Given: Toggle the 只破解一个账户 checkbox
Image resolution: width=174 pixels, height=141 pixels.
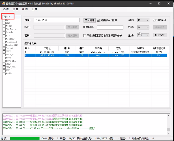Looking at the screenshot, I should click(x=98, y=20).
